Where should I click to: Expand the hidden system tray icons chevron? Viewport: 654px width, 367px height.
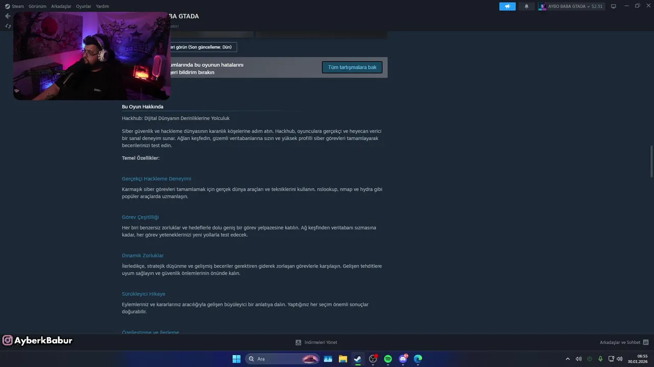pyautogui.click(x=568, y=359)
